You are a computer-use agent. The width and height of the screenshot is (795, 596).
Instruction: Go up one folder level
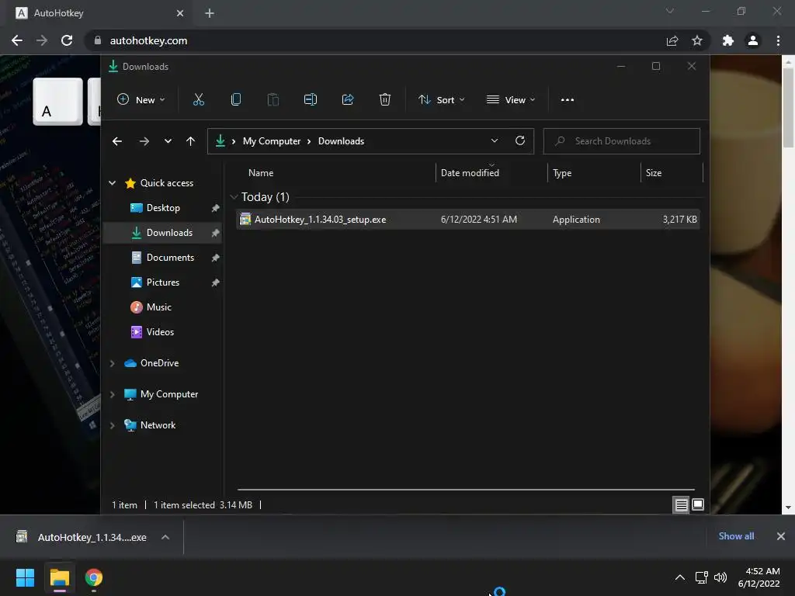point(191,141)
